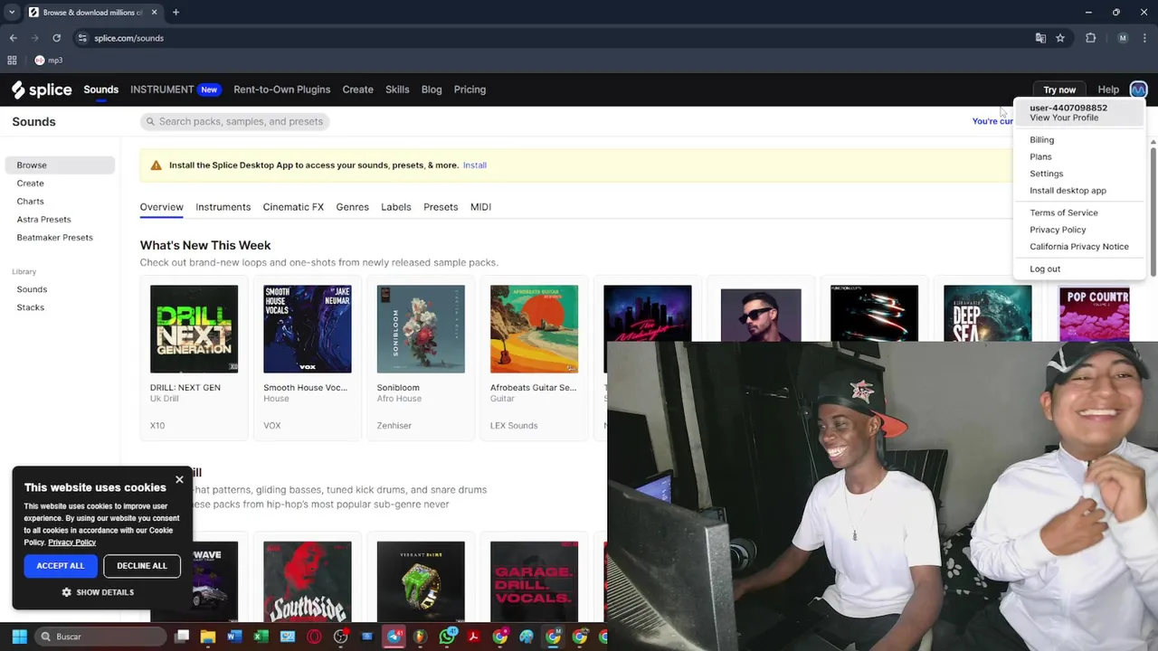The height and width of the screenshot is (651, 1158).
Task: Go back with the browser back arrow
Action: [13, 38]
